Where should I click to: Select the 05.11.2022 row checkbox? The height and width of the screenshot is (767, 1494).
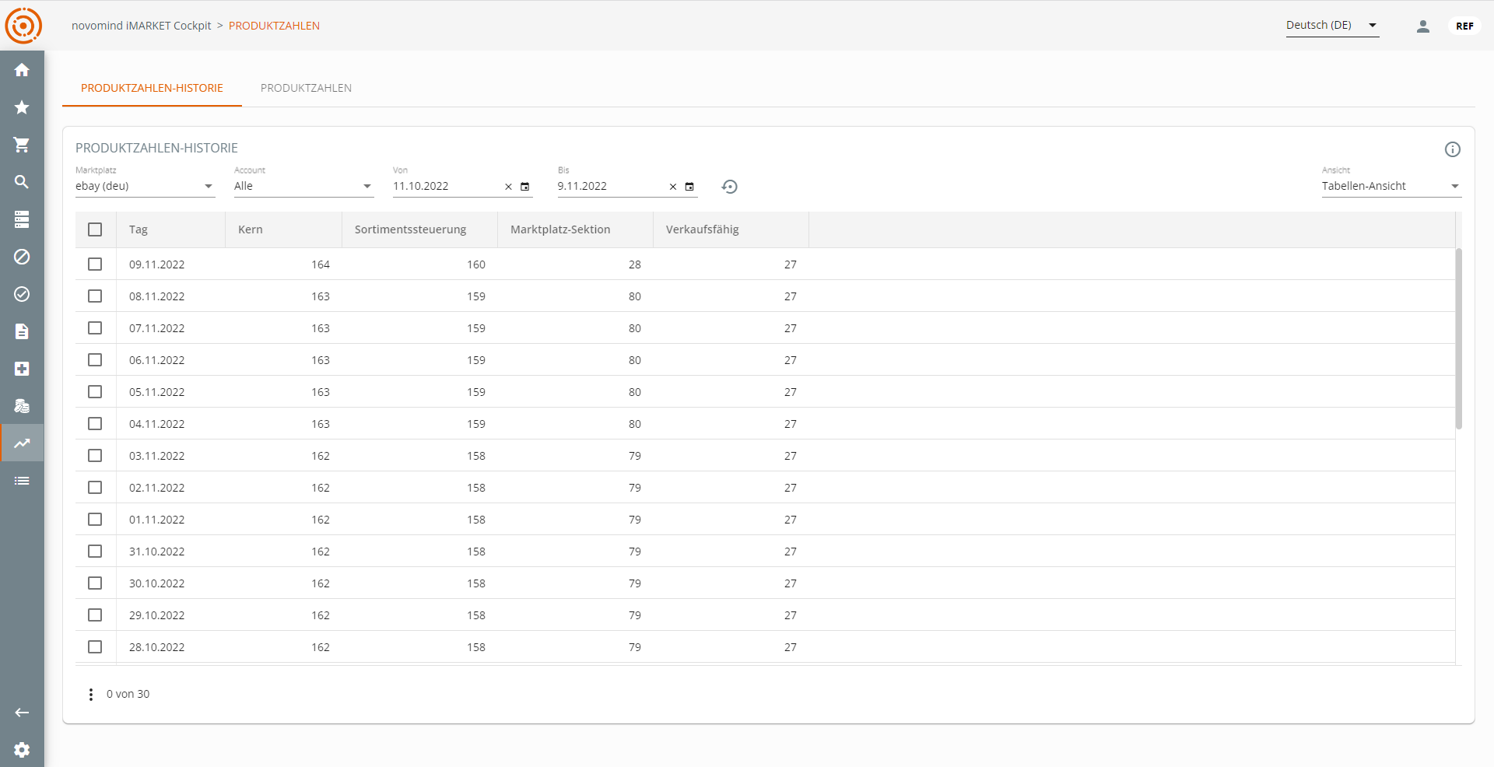pyautogui.click(x=95, y=392)
